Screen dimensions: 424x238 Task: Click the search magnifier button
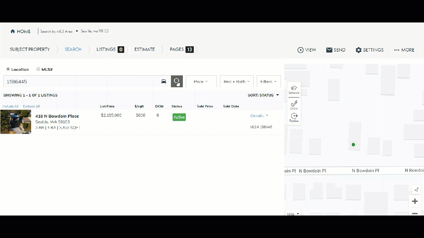(x=177, y=81)
